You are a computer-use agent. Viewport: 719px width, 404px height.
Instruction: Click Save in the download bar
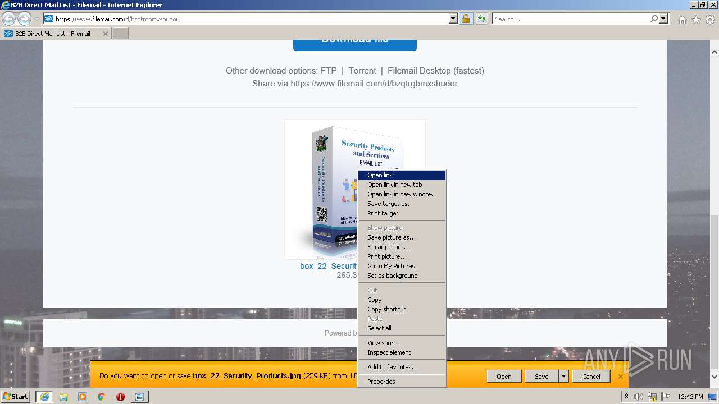point(541,377)
